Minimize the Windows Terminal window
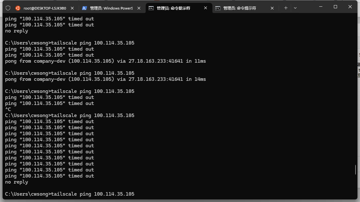Viewport: 360px width, 202px height. tap(321, 7)
